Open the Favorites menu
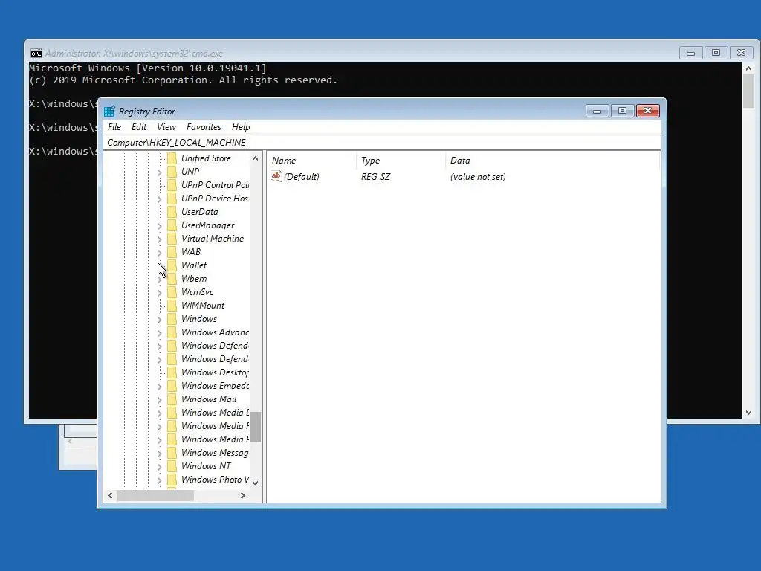 (204, 127)
